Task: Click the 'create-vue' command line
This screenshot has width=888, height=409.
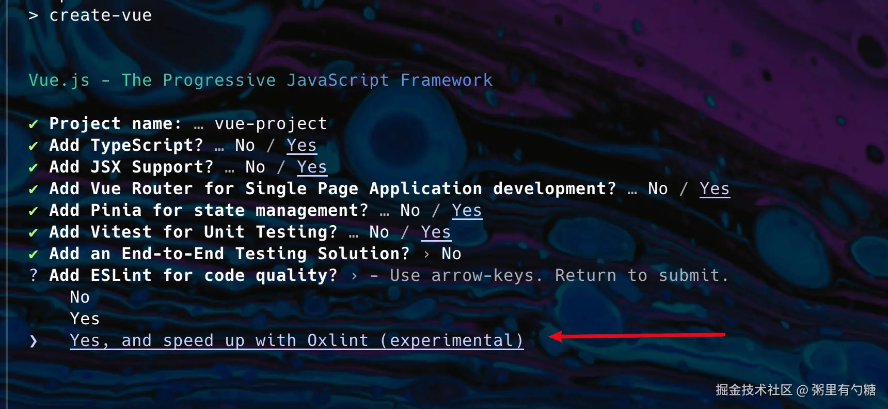Action: tap(101, 15)
